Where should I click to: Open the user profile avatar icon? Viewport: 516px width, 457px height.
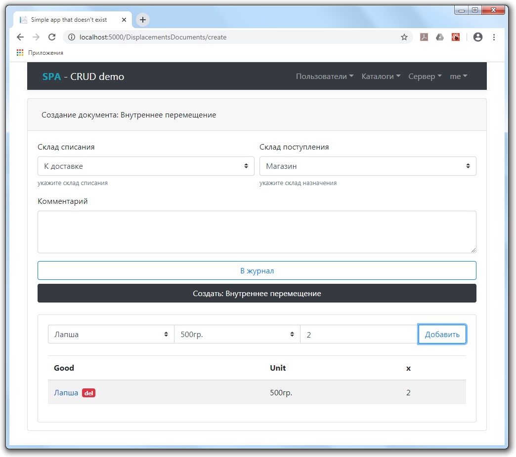[478, 37]
